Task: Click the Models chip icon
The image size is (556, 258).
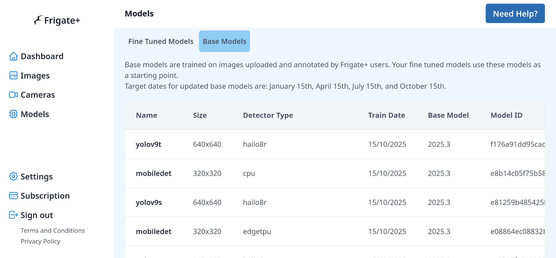Action: click(x=13, y=114)
